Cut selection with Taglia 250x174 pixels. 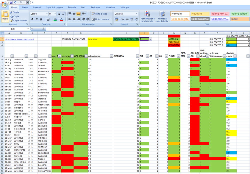[14, 12]
